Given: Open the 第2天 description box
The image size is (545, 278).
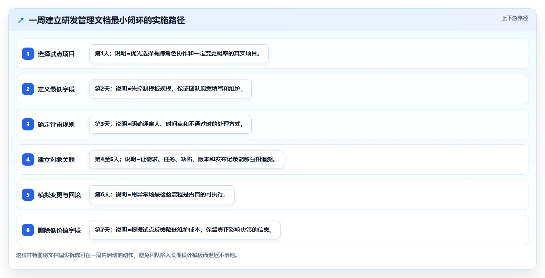Looking at the screenshot, I should [170, 89].
